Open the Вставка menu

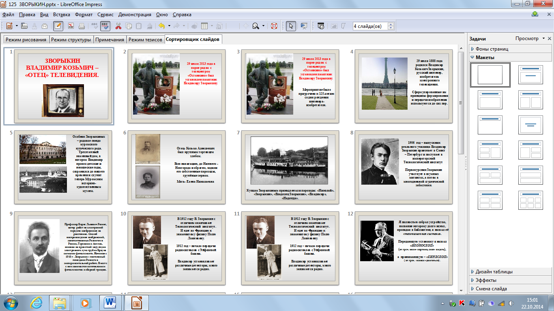(x=61, y=15)
